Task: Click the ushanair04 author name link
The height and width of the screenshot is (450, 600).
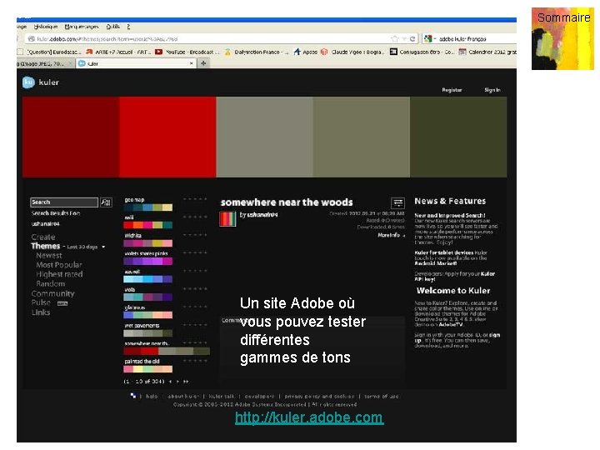Action: 262,215
